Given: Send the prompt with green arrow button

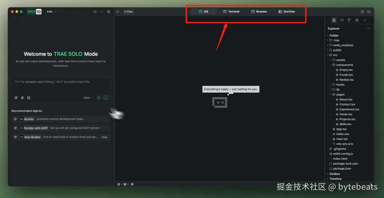Looking at the screenshot, I should pos(105,98).
